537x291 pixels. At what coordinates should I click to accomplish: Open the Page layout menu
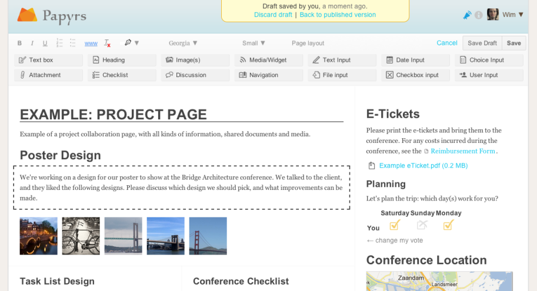[308, 43]
